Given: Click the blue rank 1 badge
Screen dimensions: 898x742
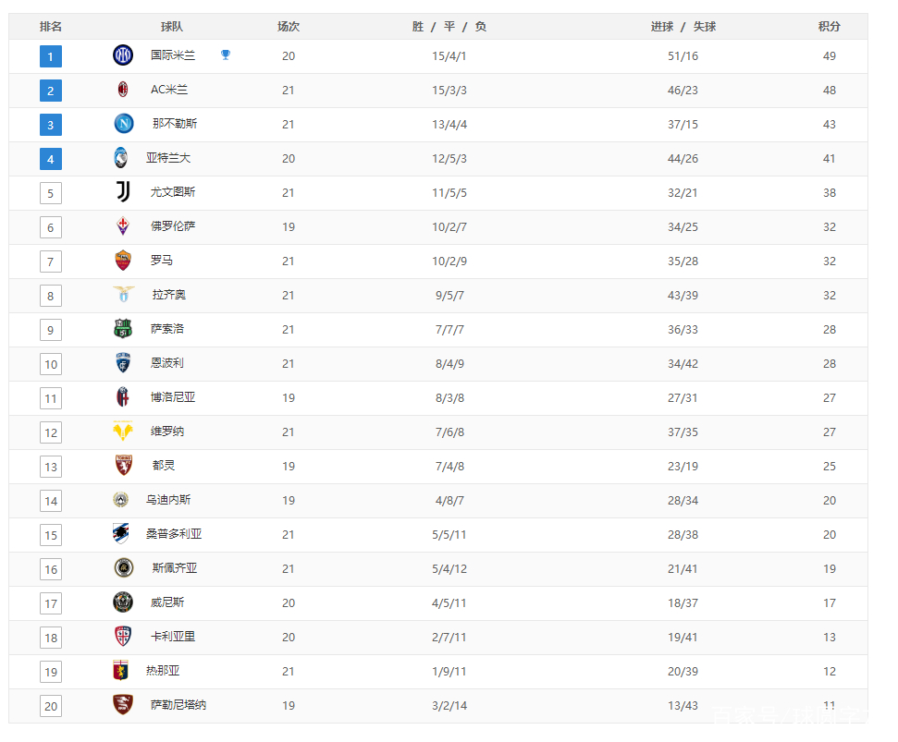Looking at the screenshot, I should [50, 56].
